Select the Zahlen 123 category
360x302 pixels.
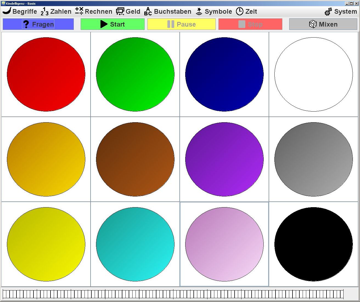pos(56,11)
